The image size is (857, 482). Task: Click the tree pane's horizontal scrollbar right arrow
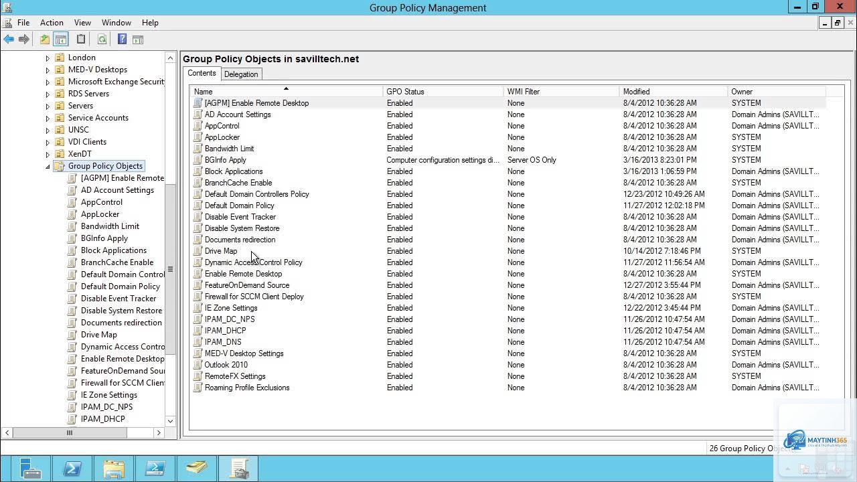[x=159, y=433]
